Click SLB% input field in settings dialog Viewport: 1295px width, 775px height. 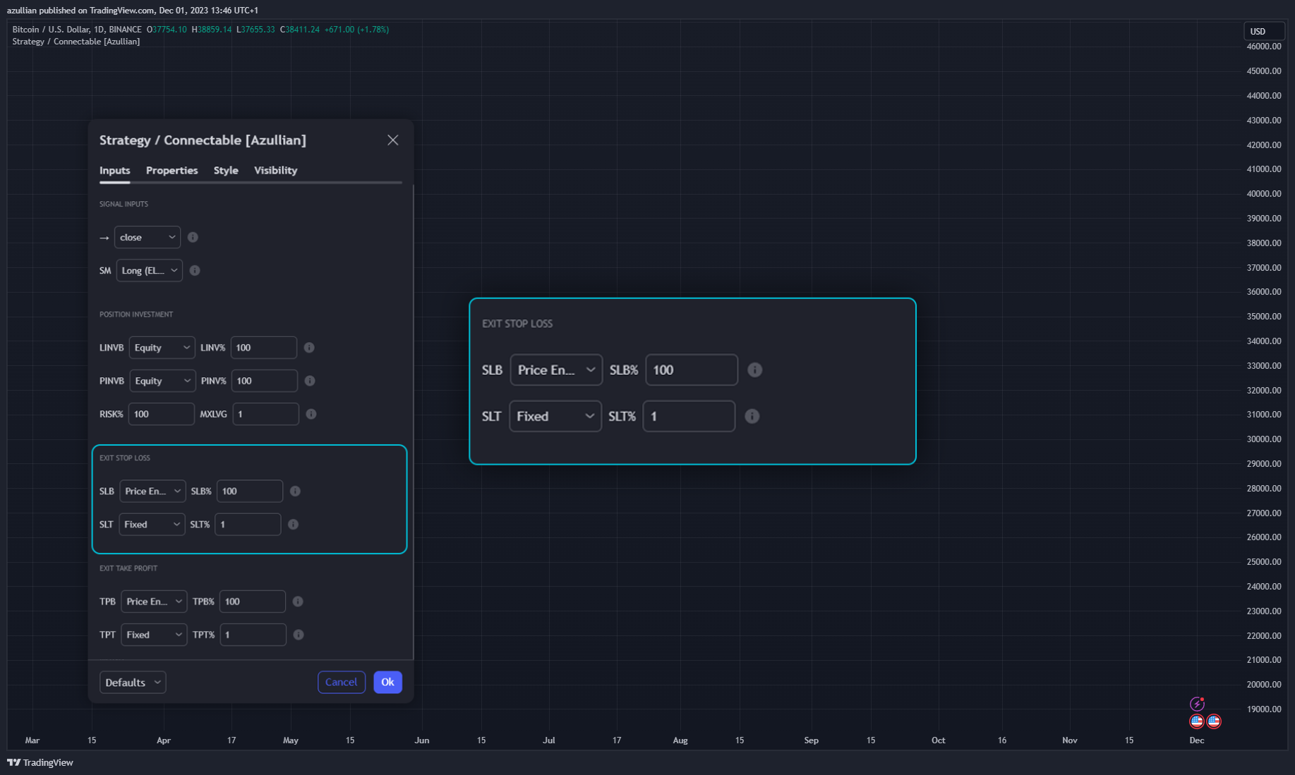point(250,492)
